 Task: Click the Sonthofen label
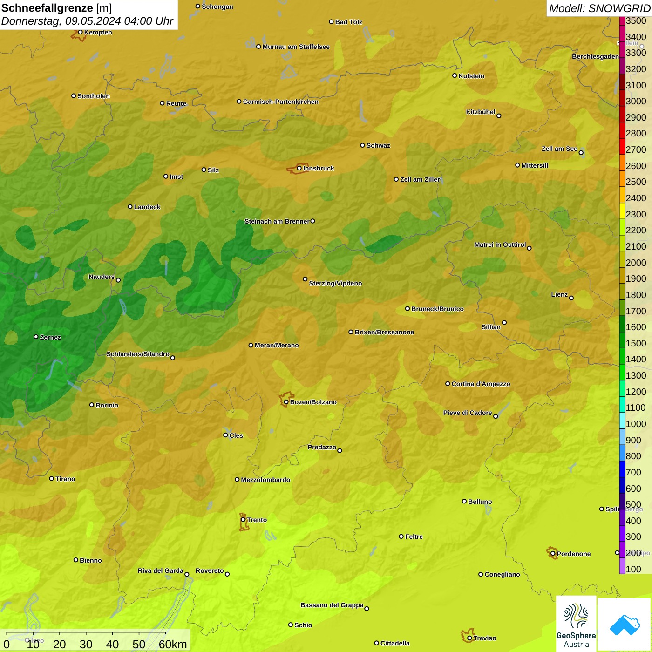pyautogui.click(x=94, y=96)
